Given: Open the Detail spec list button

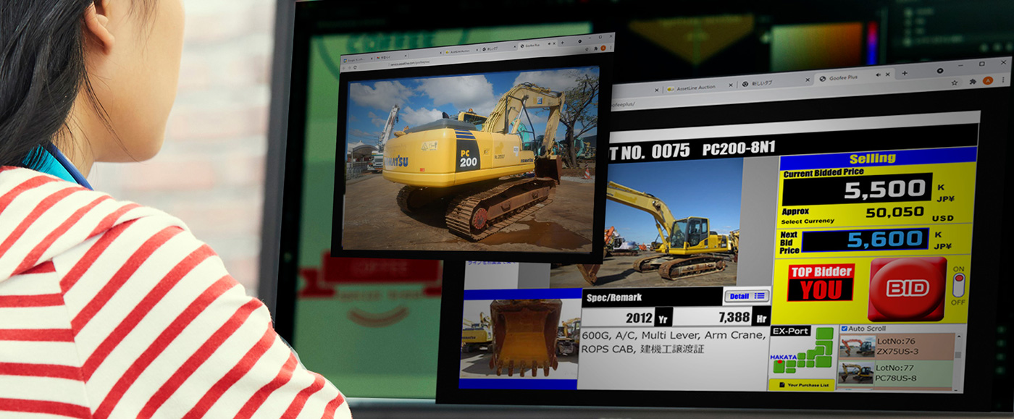Looking at the screenshot, I should click(746, 296).
